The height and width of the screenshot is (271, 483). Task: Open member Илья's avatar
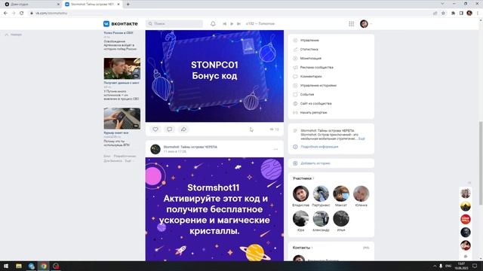point(341,218)
